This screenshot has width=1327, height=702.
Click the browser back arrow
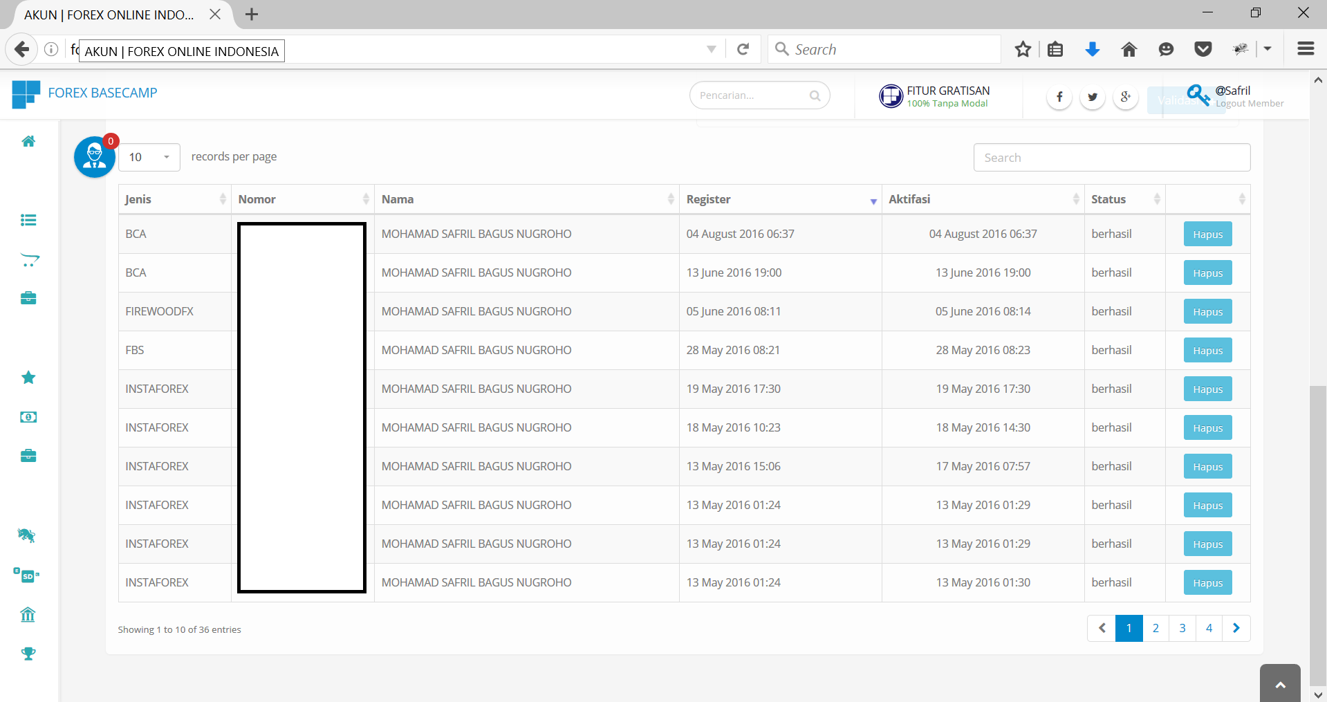tap(21, 49)
